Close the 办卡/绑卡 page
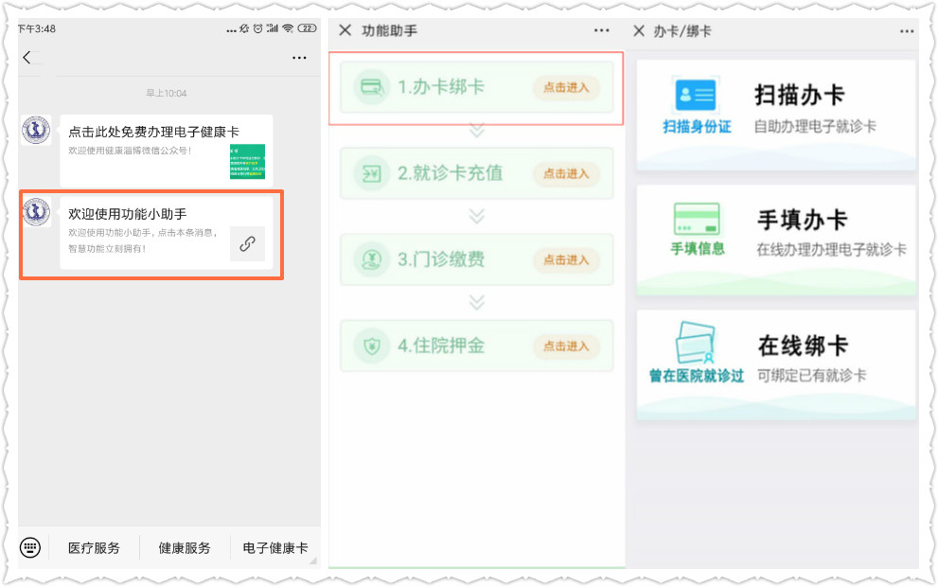Image resolution: width=938 pixels, height=587 pixels. (638, 30)
